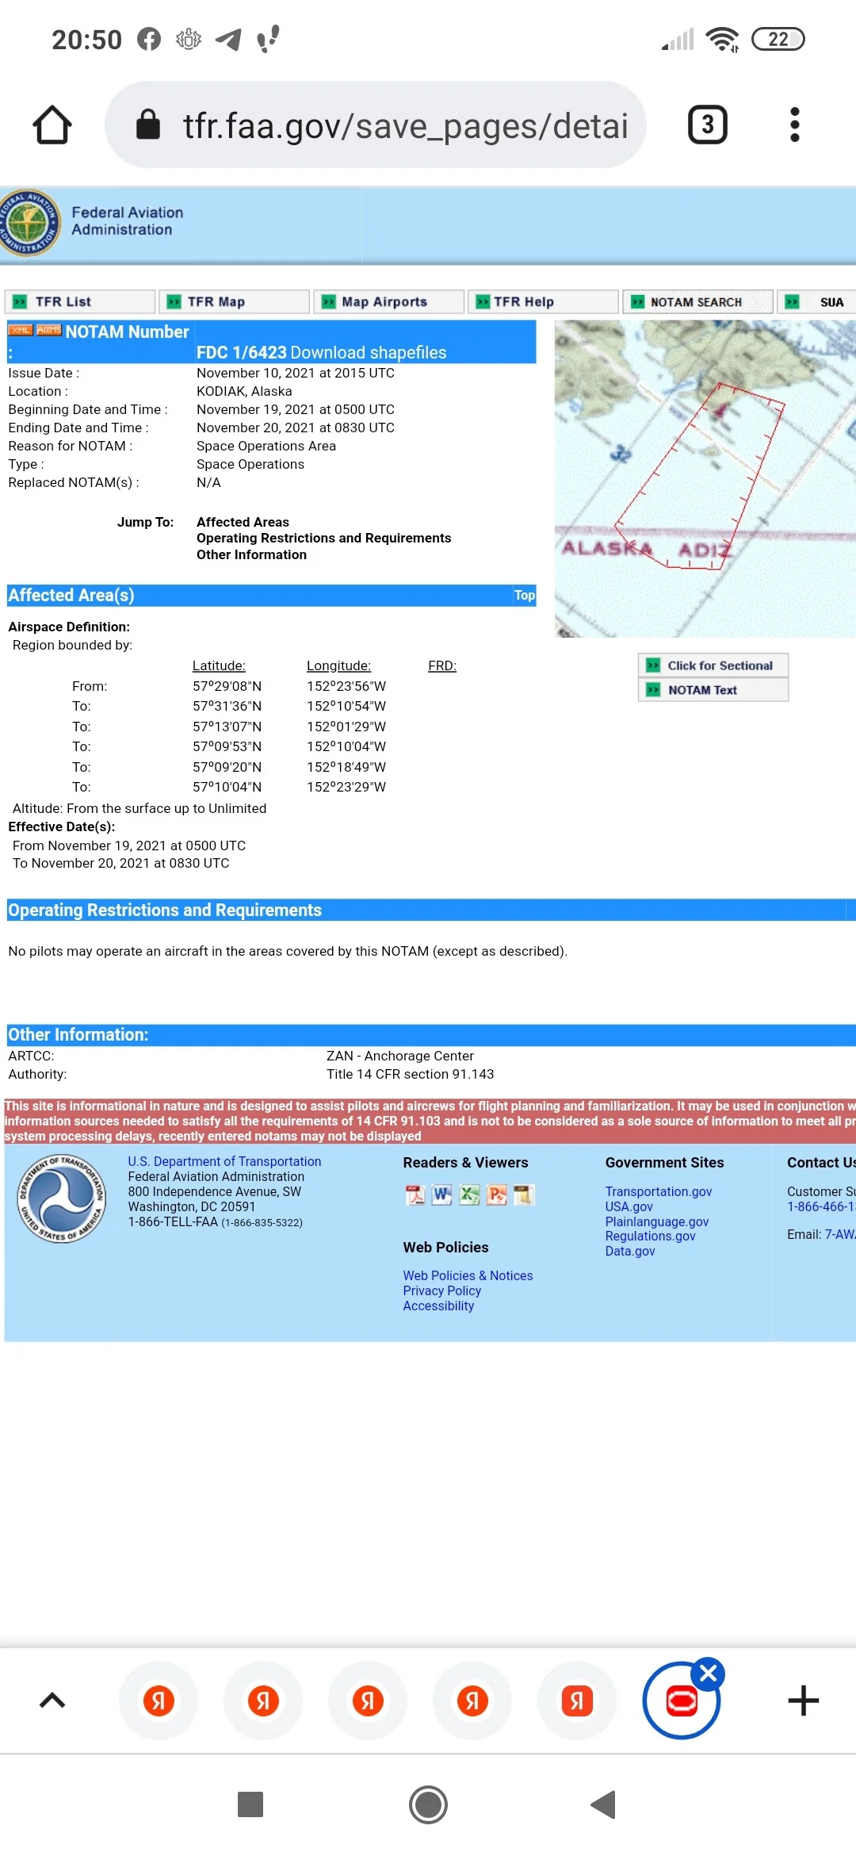Open the U.S. Department of Transportation link
Screen dimensions: 856x1856
click(224, 1161)
